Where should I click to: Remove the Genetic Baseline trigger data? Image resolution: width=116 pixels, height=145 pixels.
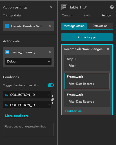[x=50, y=26]
